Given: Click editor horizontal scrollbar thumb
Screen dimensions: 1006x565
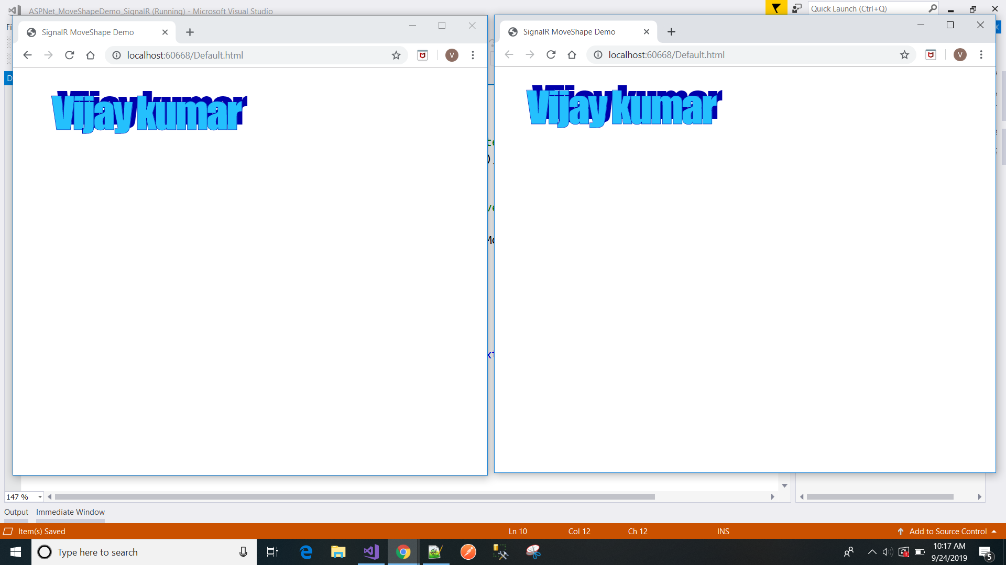Looking at the screenshot, I should click(355, 497).
